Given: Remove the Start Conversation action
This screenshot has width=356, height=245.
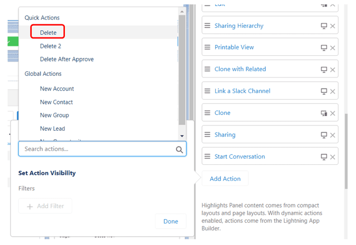Looking at the screenshot, I should [333, 157].
